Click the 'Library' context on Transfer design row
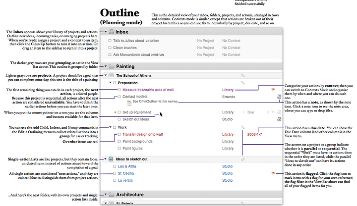 [228, 134]
